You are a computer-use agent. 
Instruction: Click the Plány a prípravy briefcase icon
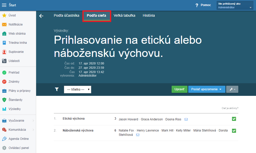[4, 91]
